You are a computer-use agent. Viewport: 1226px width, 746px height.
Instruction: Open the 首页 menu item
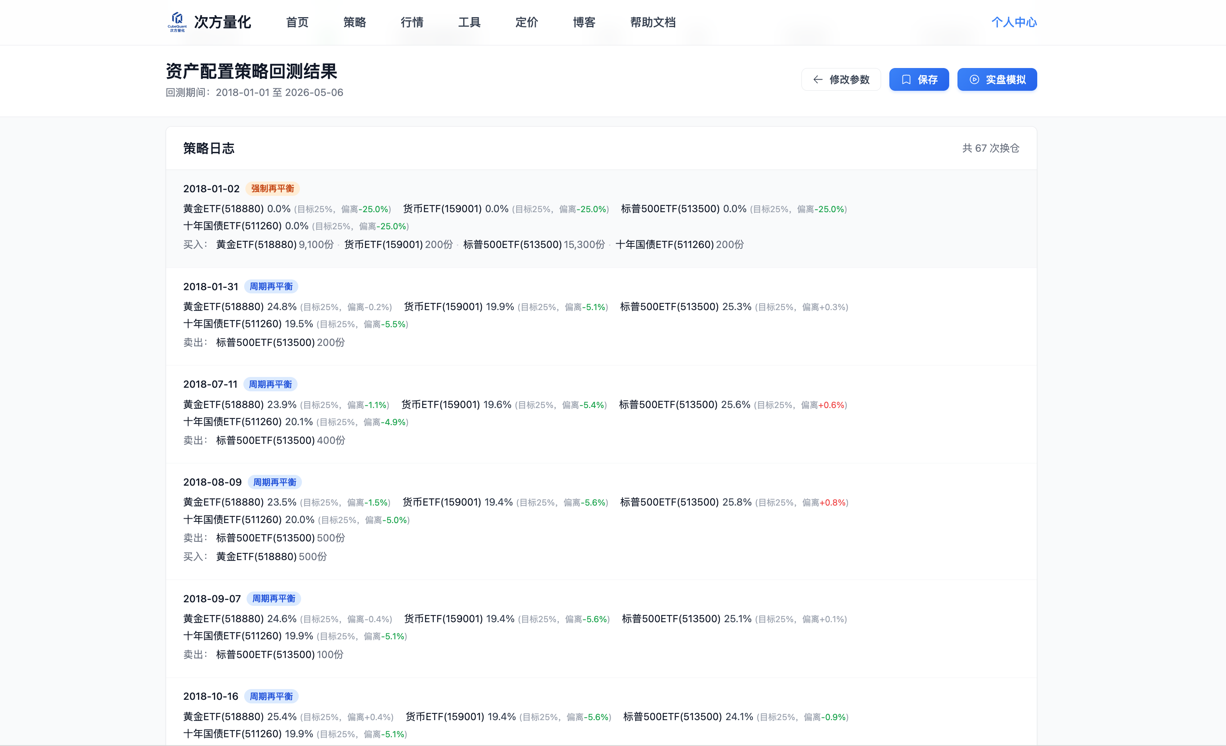point(297,22)
